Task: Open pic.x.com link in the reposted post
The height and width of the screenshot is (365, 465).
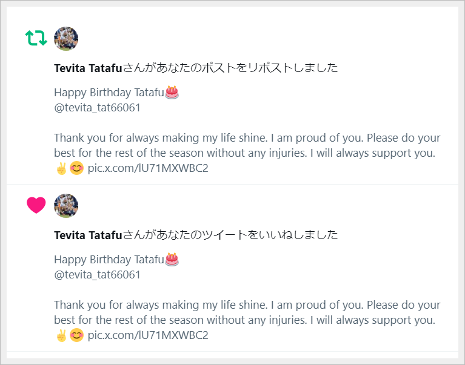Action: click(x=148, y=168)
